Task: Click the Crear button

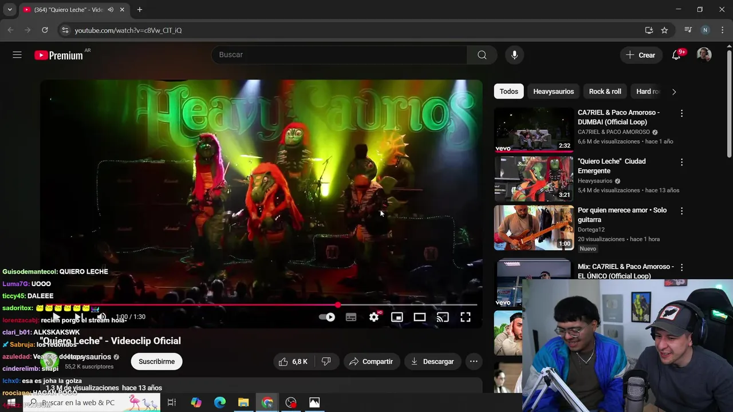Action: click(640, 55)
